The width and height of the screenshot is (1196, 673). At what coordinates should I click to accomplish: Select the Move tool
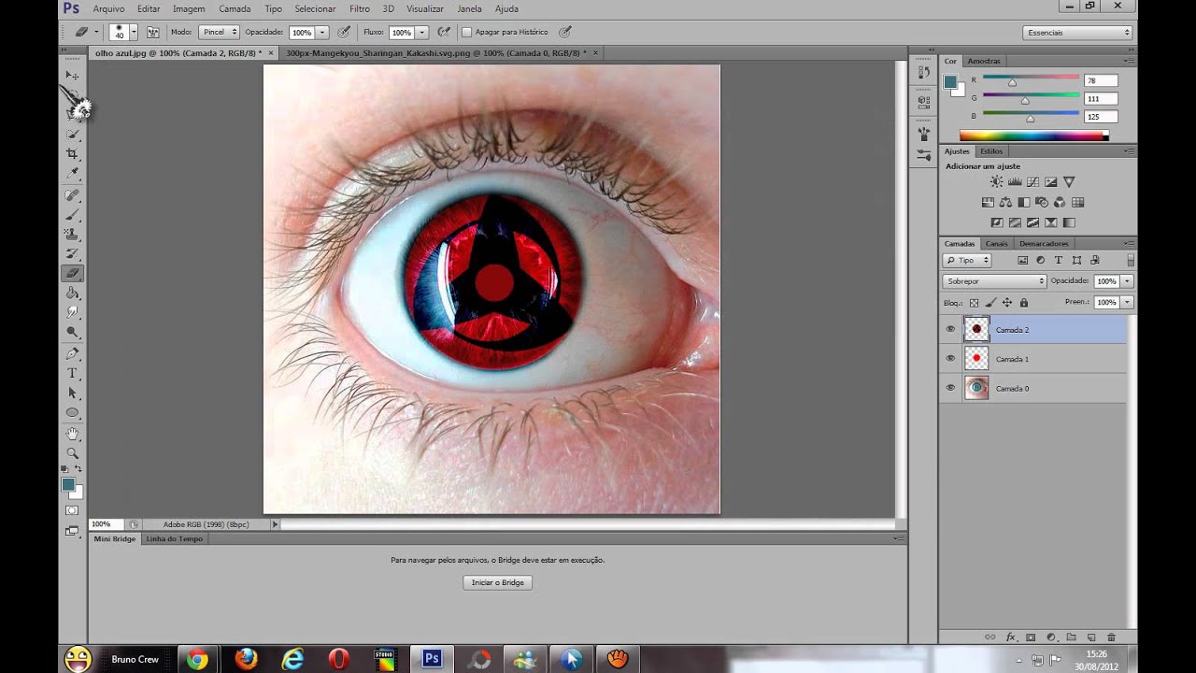[72, 75]
